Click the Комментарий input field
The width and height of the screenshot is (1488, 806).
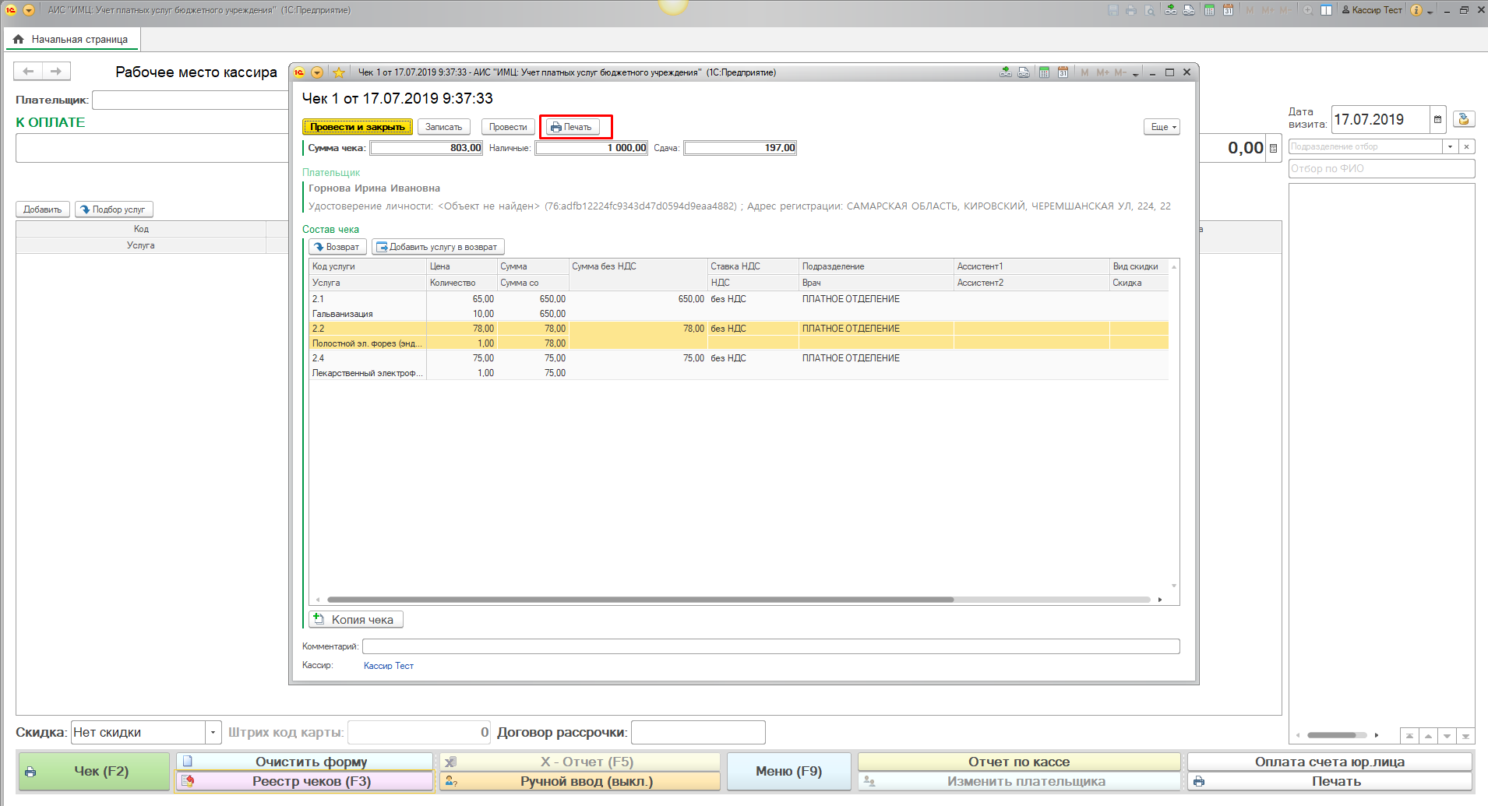[x=770, y=646]
